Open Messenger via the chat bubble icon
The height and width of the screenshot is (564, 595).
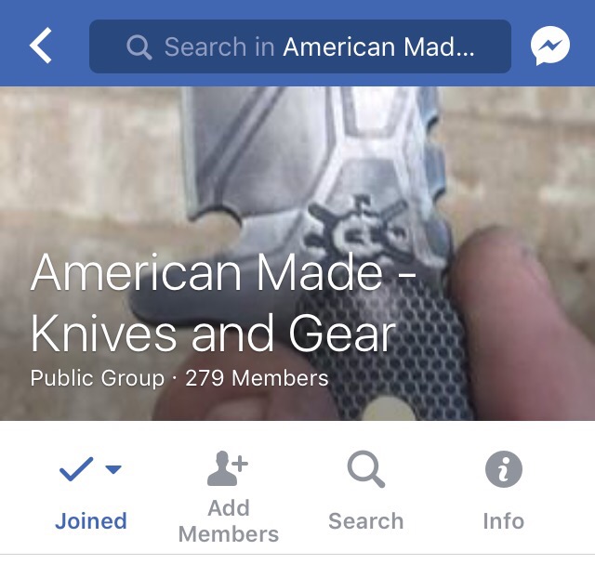[549, 46]
